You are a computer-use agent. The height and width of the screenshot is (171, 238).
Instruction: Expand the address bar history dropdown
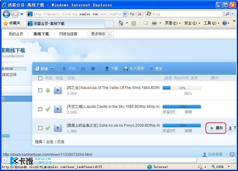[x=125, y=14]
